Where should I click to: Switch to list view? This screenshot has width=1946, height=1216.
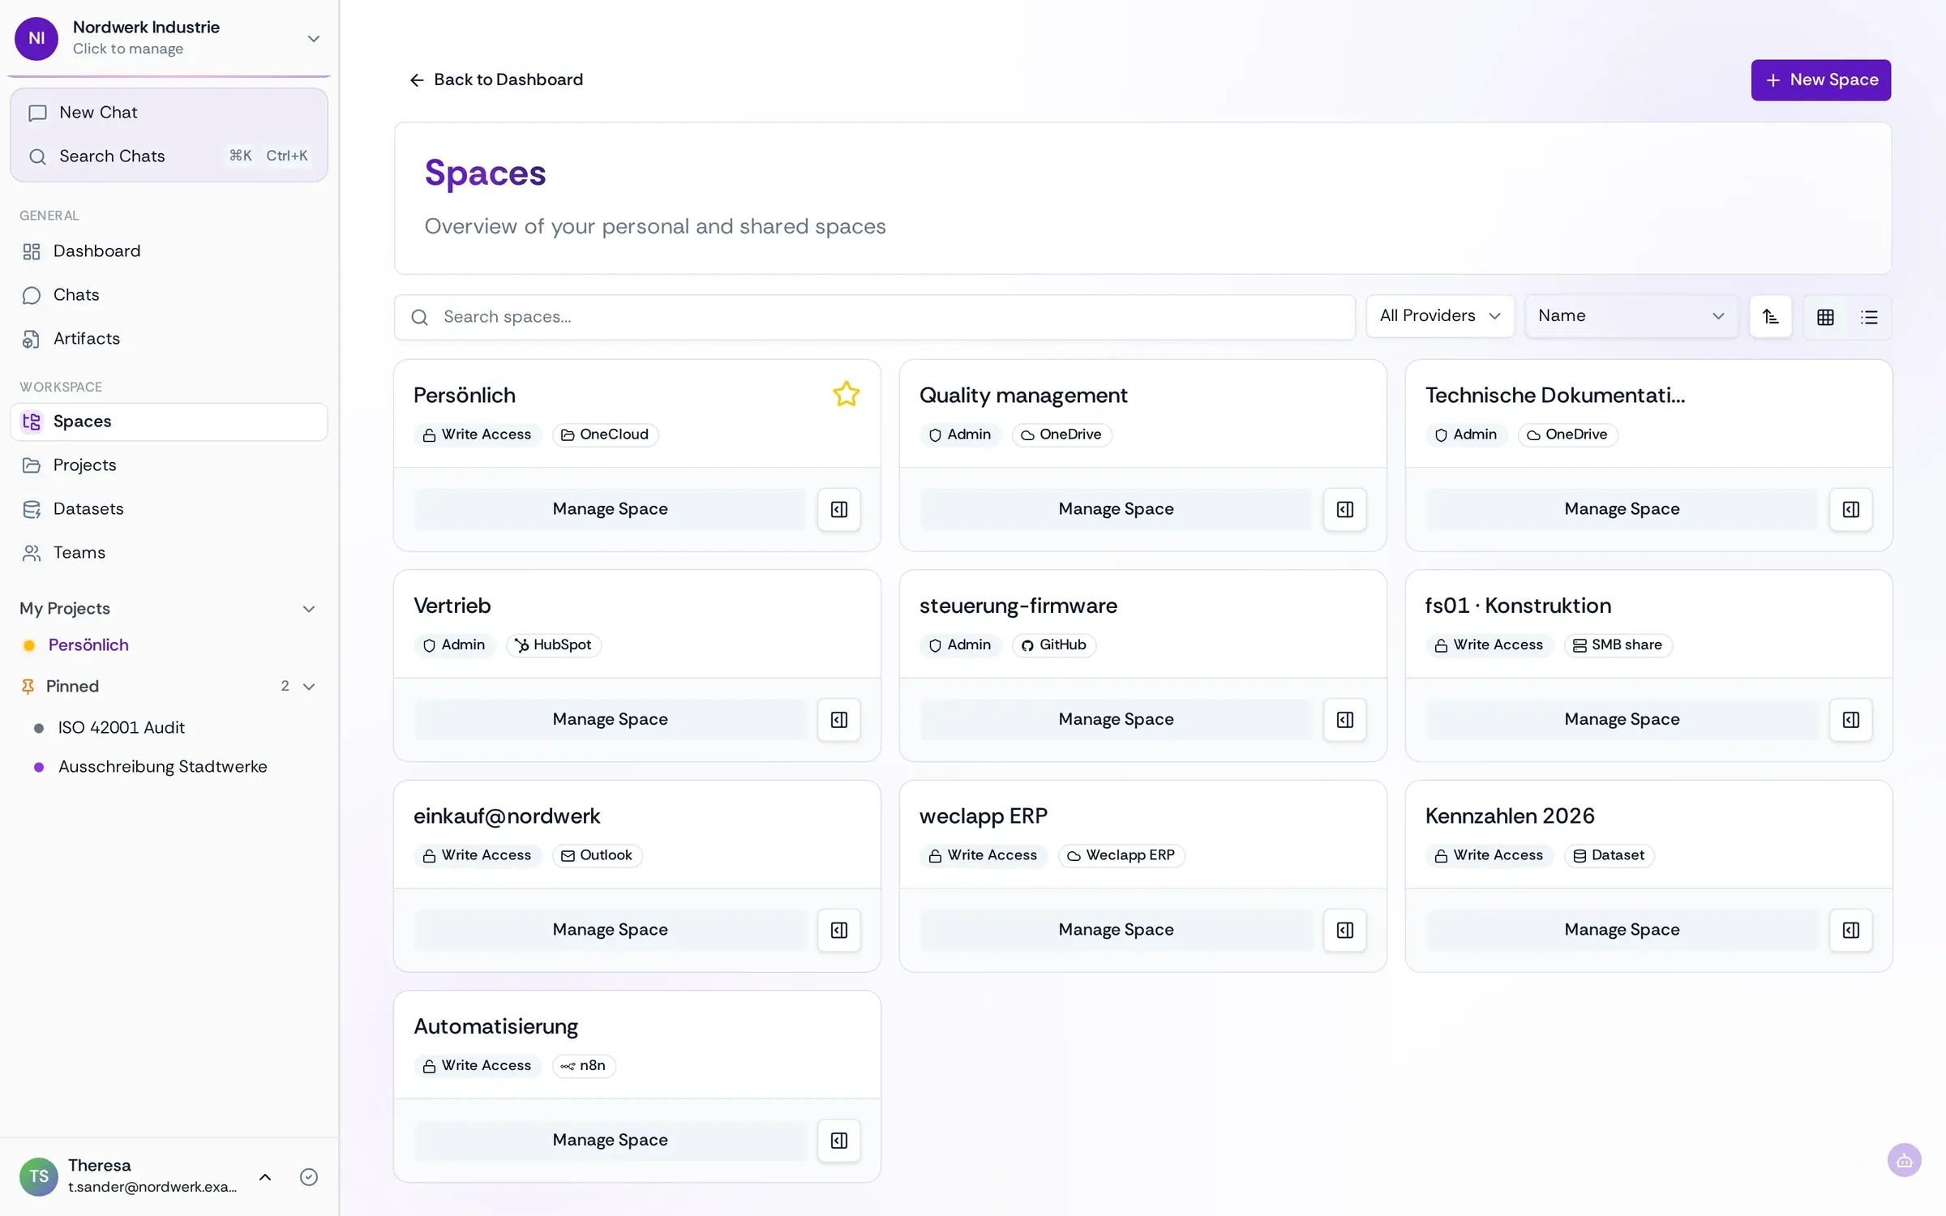coord(1869,317)
